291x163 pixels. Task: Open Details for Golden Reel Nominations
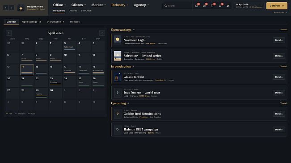(279, 114)
